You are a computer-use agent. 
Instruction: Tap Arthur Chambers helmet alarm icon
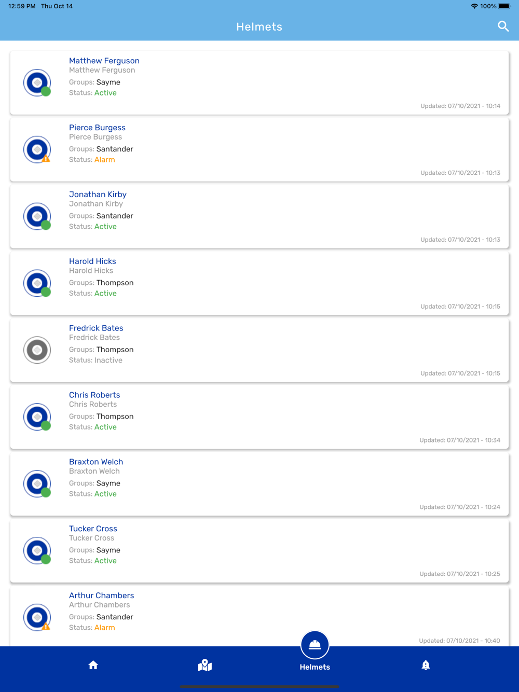pyautogui.click(x=37, y=618)
